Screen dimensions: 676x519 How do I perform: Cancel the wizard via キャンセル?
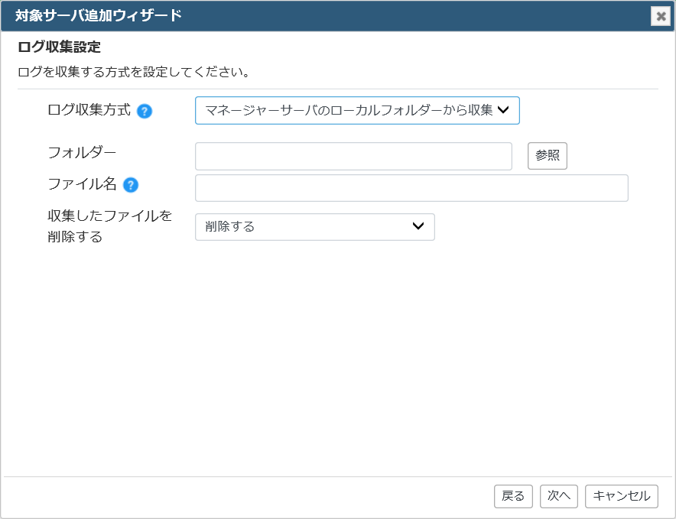[x=621, y=496]
